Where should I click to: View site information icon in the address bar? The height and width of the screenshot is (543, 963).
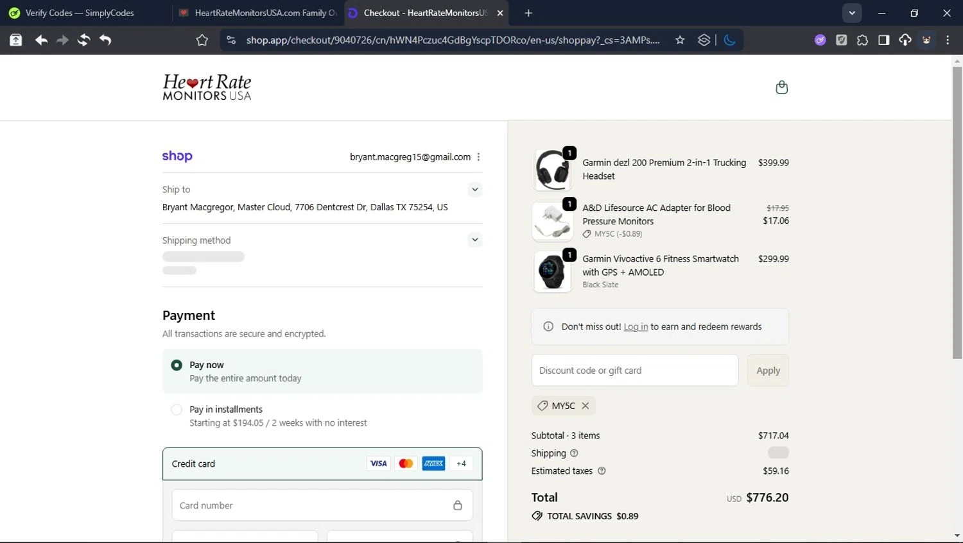(231, 40)
